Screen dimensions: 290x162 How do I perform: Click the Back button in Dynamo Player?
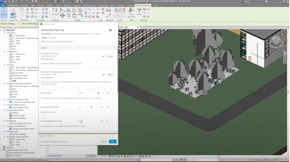click(x=104, y=142)
